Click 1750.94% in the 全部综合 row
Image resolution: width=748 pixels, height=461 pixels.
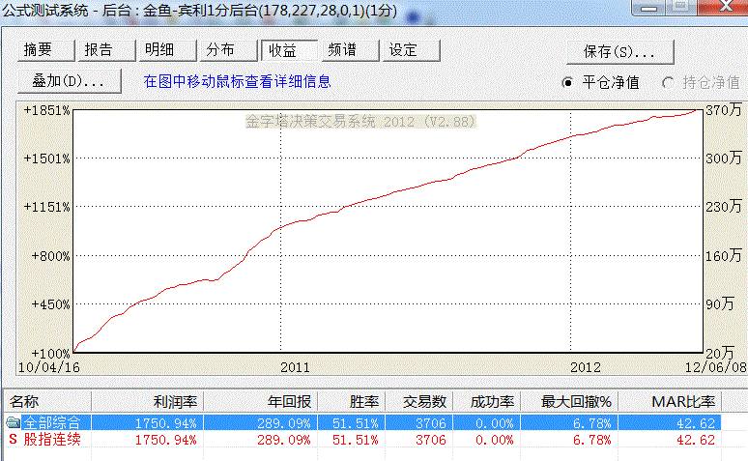click(165, 423)
